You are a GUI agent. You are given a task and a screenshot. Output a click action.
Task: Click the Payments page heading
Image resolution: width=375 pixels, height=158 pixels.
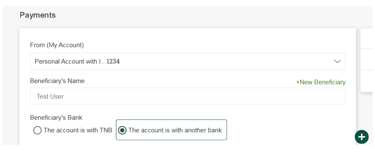tap(38, 15)
